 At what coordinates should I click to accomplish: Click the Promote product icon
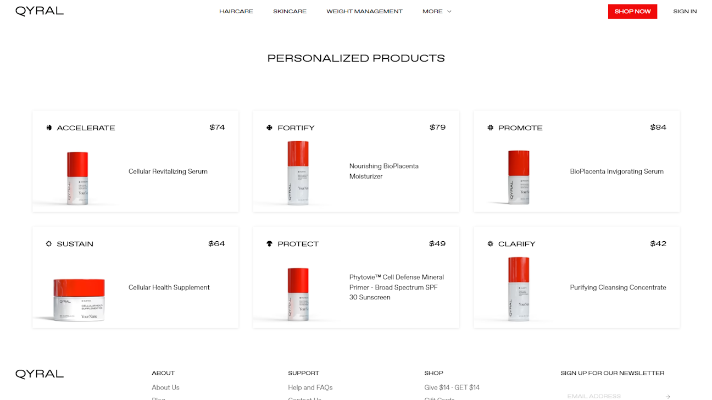tap(491, 128)
